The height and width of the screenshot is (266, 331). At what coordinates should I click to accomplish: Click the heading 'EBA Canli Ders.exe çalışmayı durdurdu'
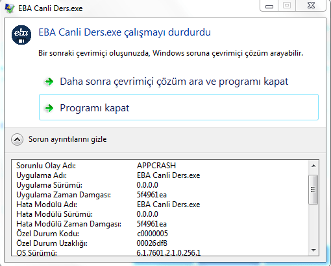125,32
